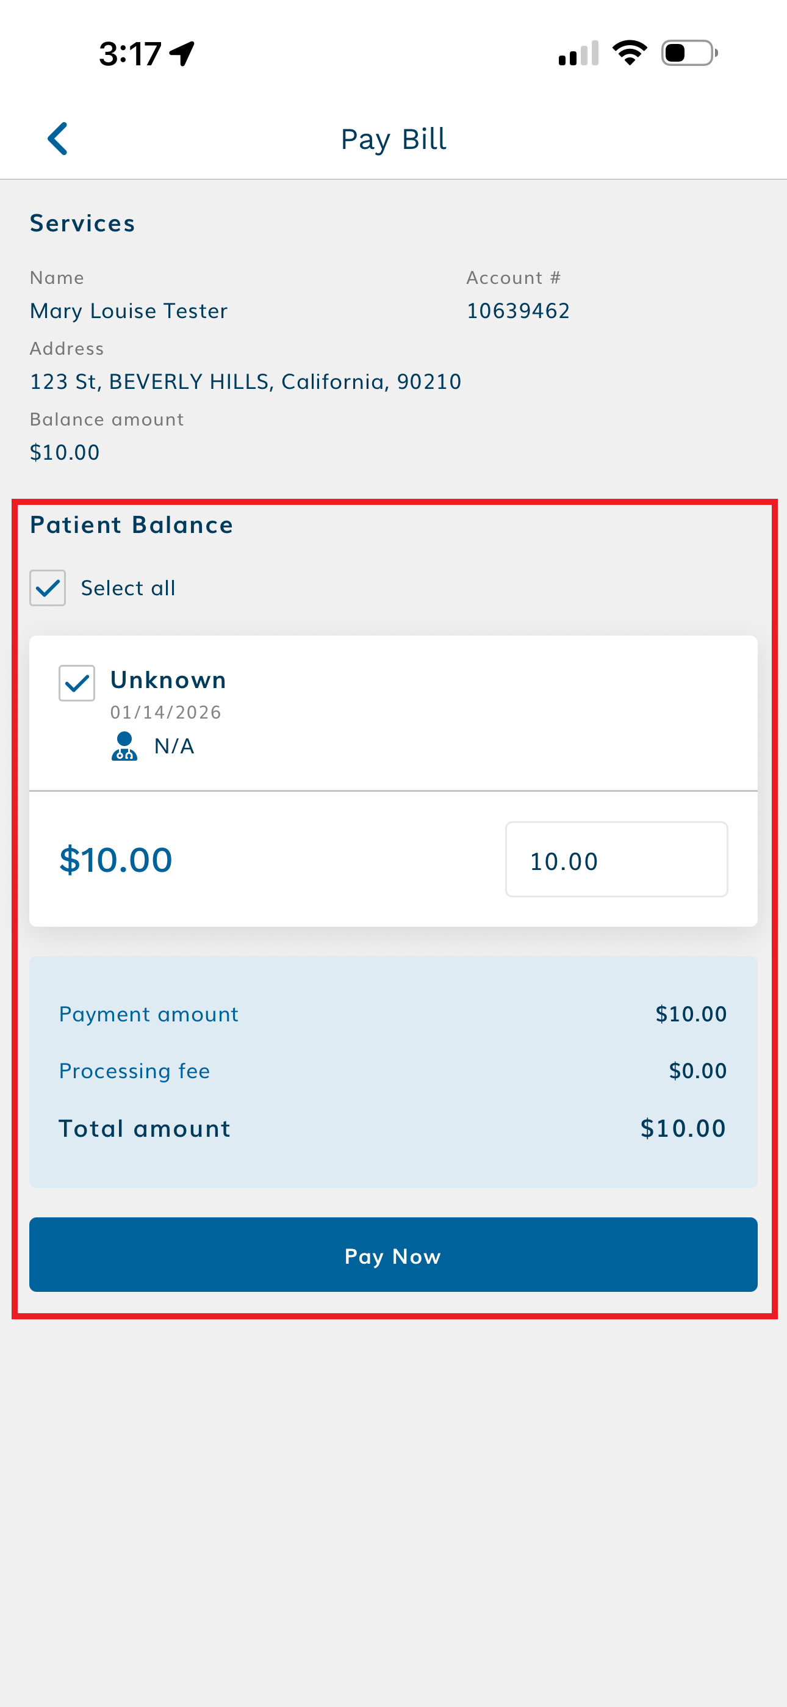This screenshot has width=787, height=1707.
Task: Tap the Patient Balance heading
Action: coord(132,525)
